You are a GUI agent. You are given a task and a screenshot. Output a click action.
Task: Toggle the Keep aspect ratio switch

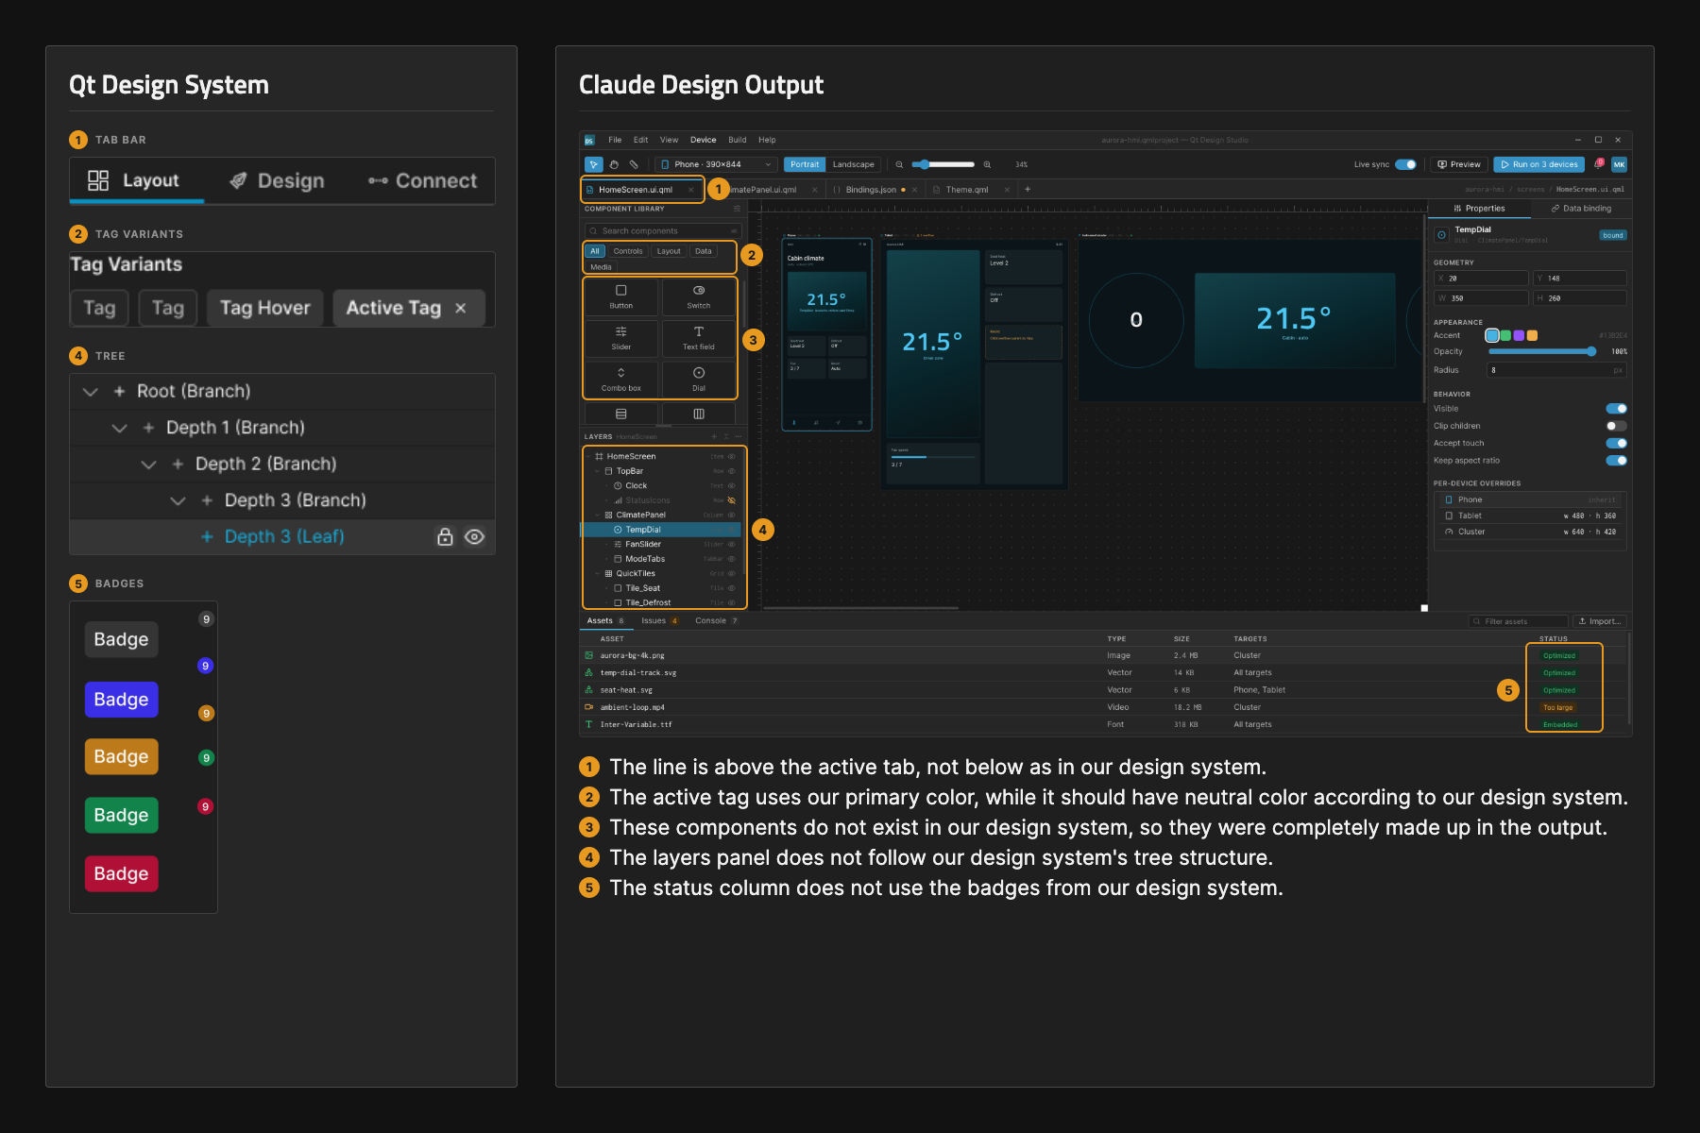click(1616, 461)
